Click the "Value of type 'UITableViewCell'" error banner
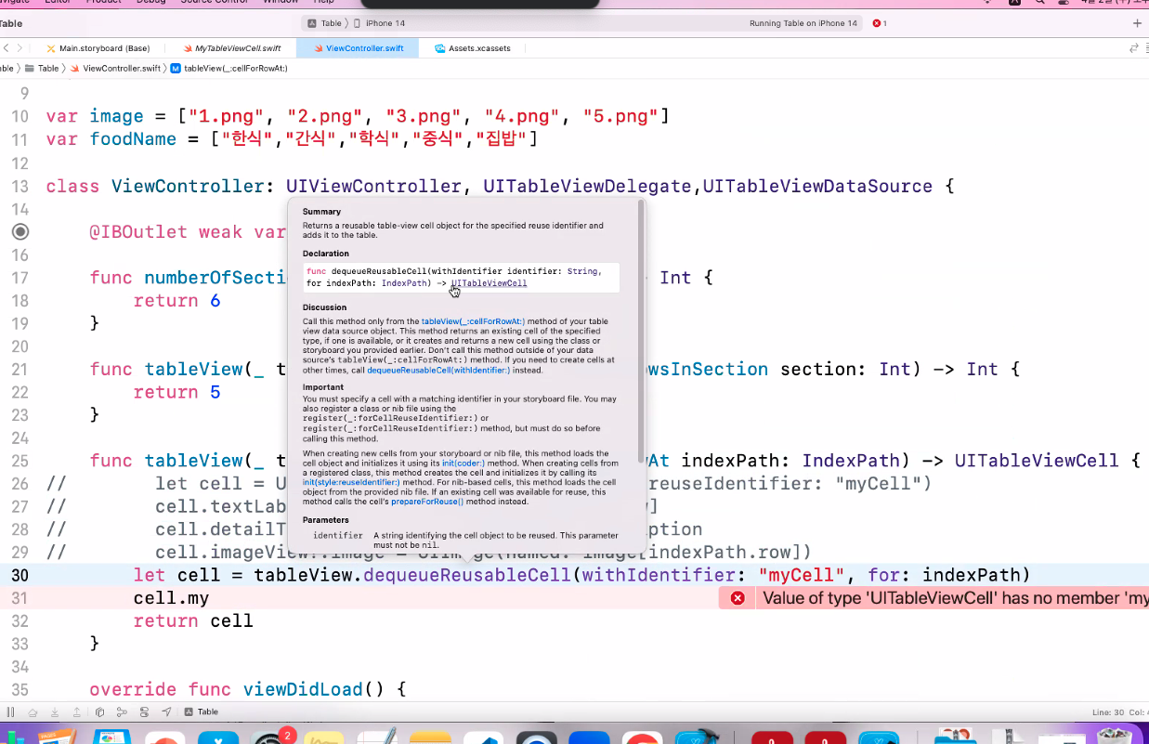 click(934, 598)
